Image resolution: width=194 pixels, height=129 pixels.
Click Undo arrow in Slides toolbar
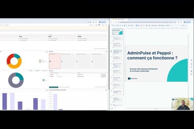point(120,25)
